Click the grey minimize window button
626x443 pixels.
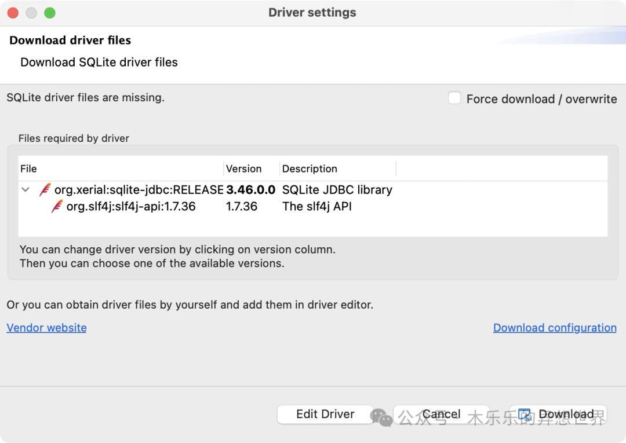click(31, 13)
